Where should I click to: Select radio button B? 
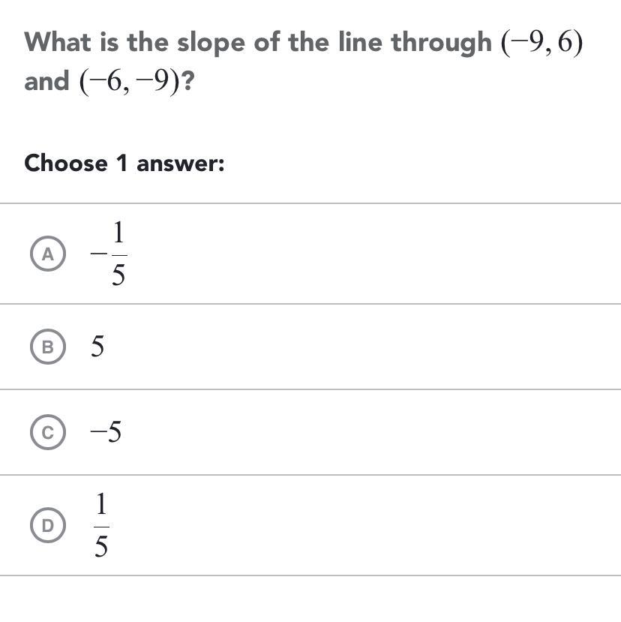[x=48, y=347]
